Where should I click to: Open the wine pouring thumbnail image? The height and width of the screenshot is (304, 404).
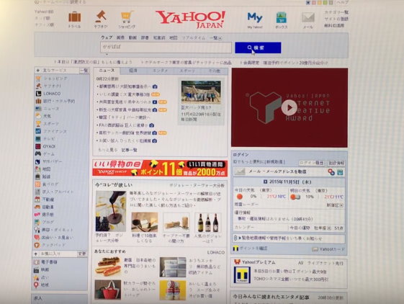[111, 211]
